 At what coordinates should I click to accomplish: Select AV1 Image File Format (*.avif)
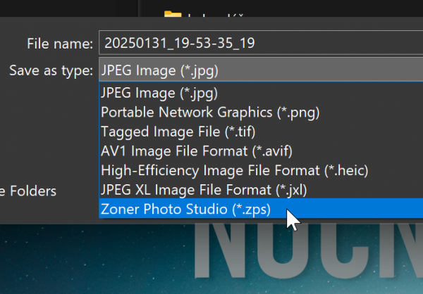tap(261, 151)
